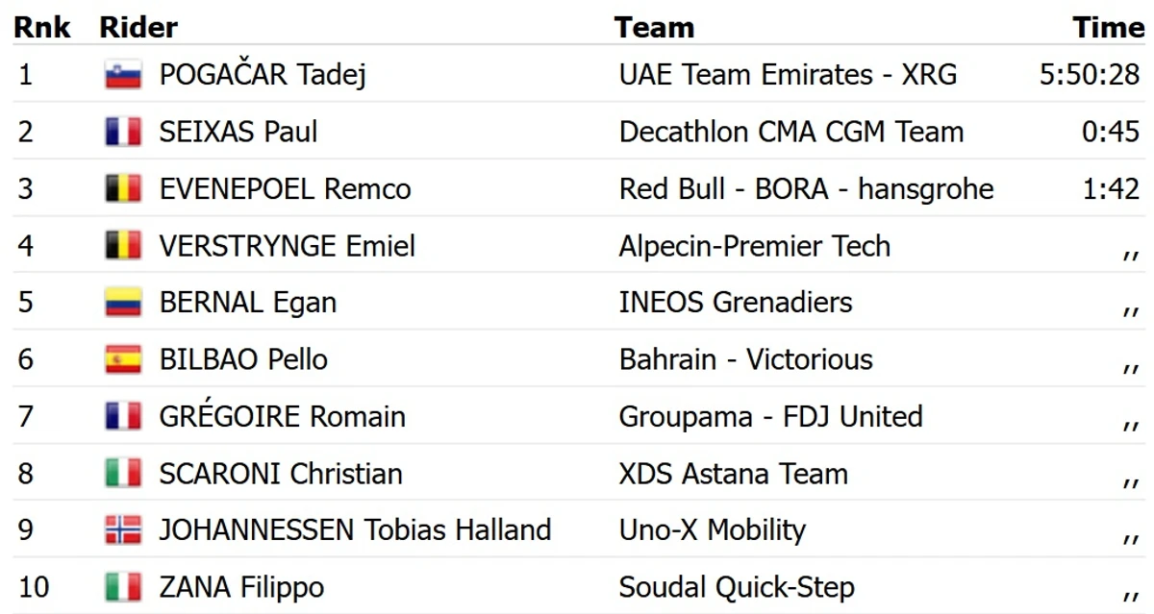This screenshot has width=1154, height=614.
Task: Open GRÉGOIRE Romain's rider page
Action: click(x=282, y=417)
